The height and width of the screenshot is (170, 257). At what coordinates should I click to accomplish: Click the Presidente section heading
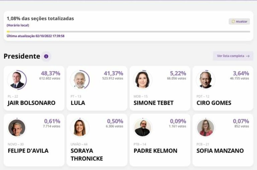tap(22, 56)
